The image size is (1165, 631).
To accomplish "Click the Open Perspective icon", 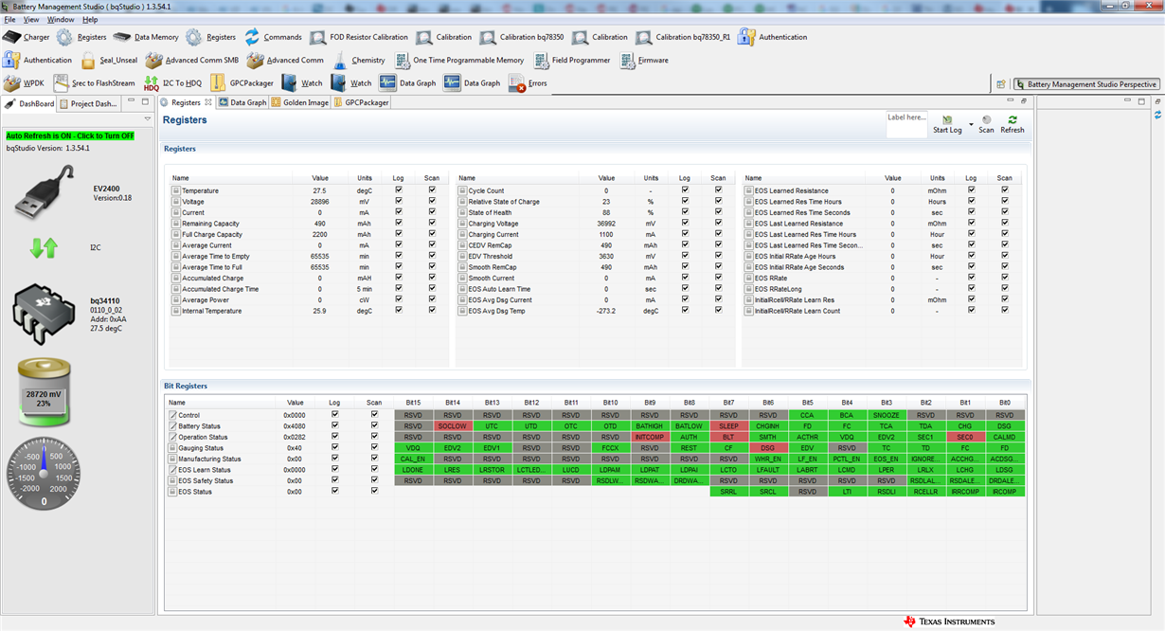I will (1000, 84).
